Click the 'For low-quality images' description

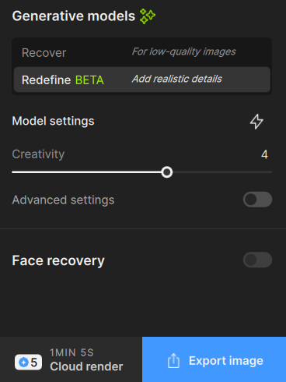[x=184, y=51]
